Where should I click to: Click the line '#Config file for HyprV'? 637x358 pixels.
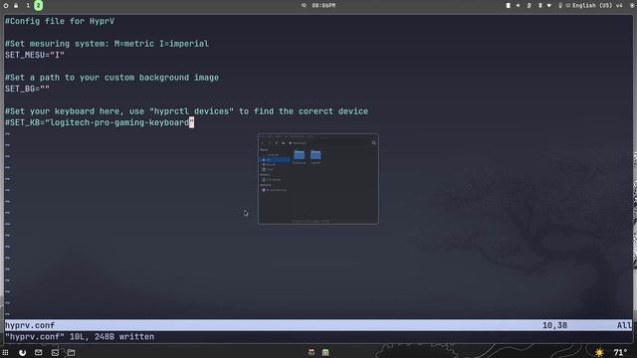(x=60, y=21)
